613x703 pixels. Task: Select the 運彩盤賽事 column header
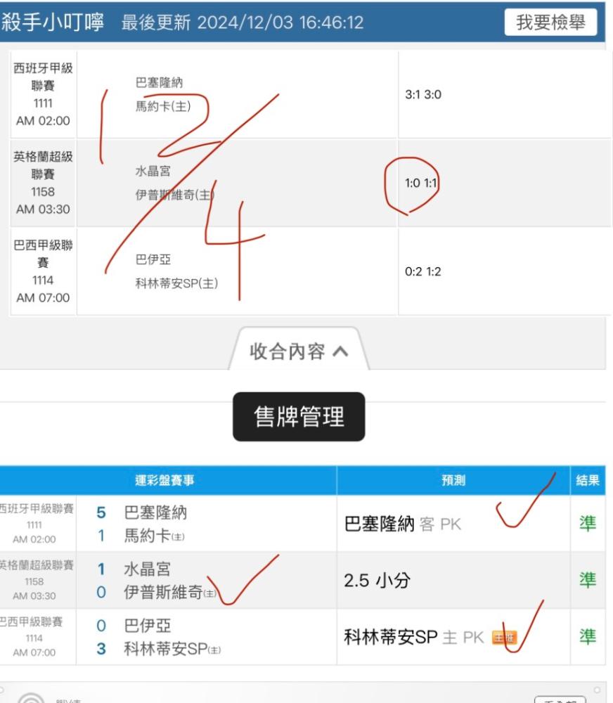[x=164, y=480]
